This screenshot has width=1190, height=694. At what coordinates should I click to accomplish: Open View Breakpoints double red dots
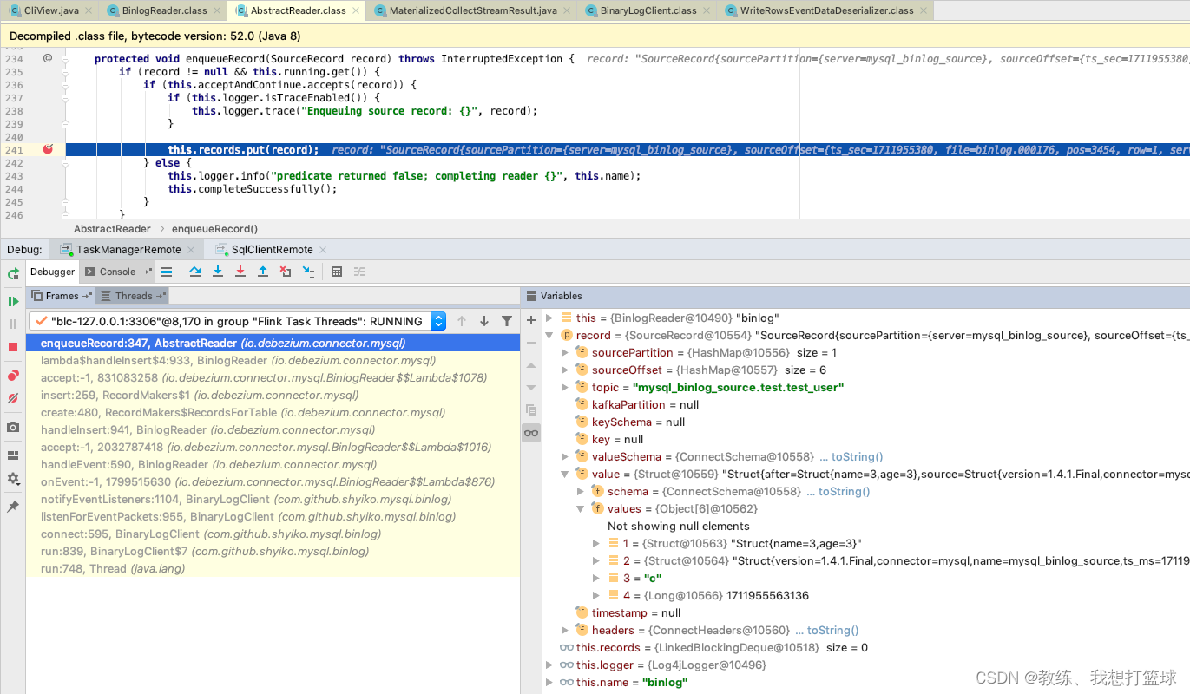(x=13, y=376)
